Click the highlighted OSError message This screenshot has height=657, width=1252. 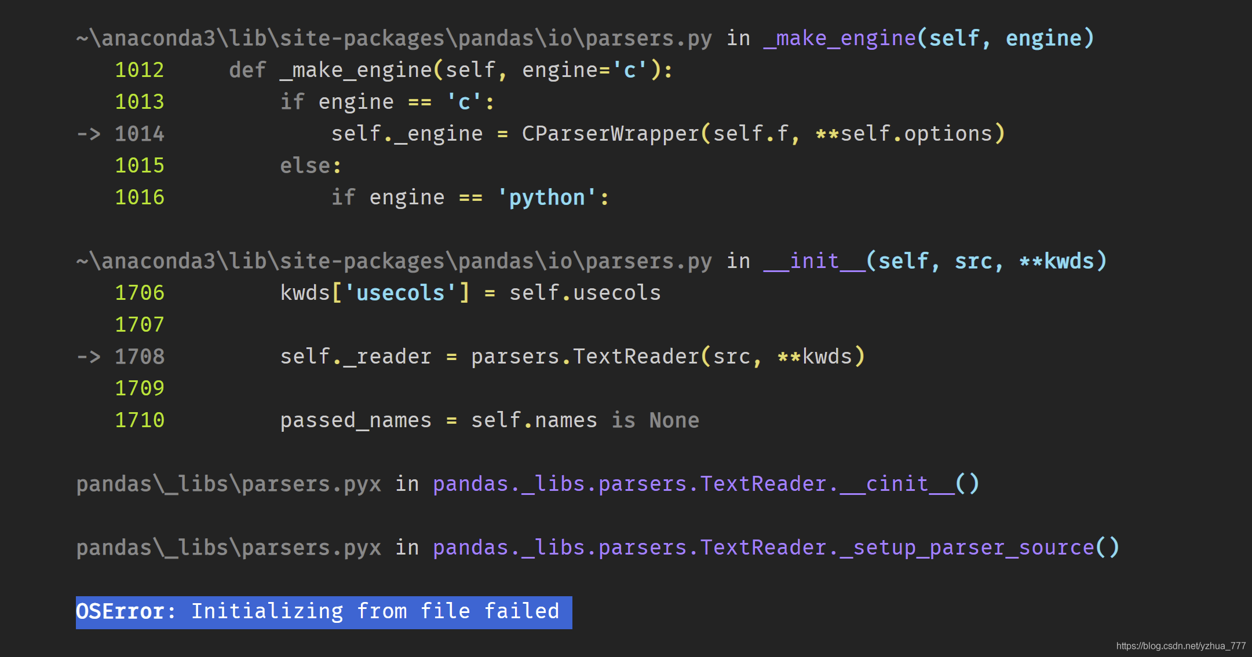(x=323, y=612)
